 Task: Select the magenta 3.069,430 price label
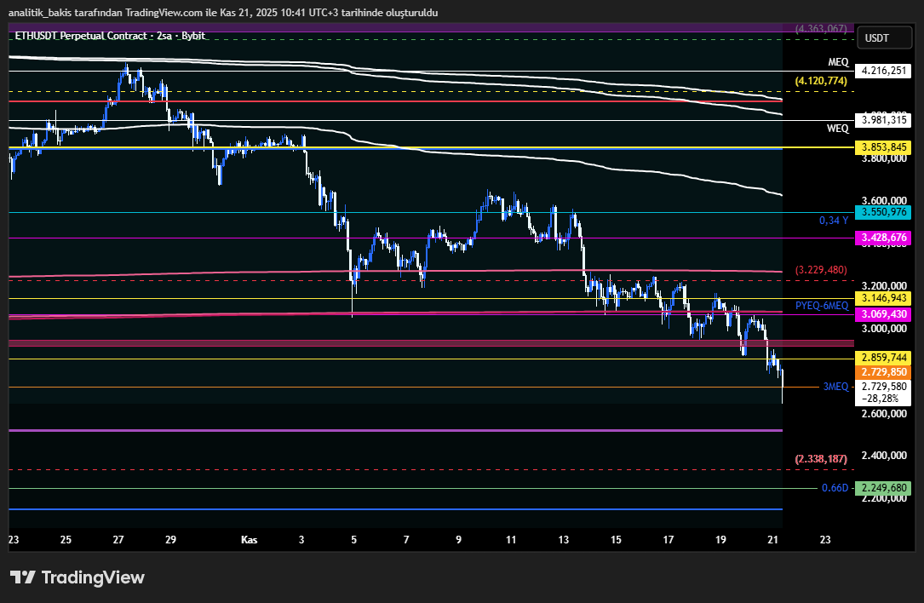pyautogui.click(x=882, y=314)
